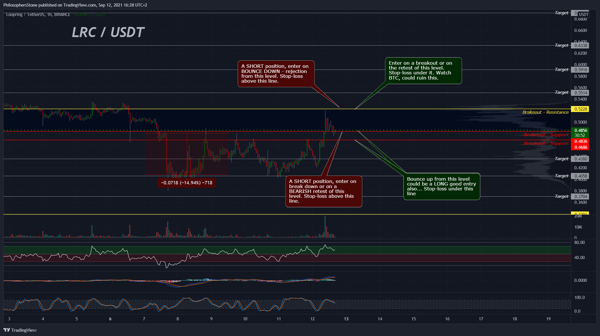
Task: Click the TradingView logo at bottom left
Action: [20, 330]
